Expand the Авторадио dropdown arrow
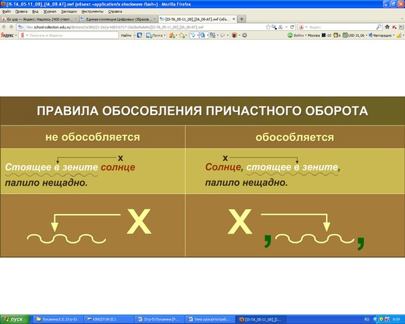405x324 pixels. point(394,36)
